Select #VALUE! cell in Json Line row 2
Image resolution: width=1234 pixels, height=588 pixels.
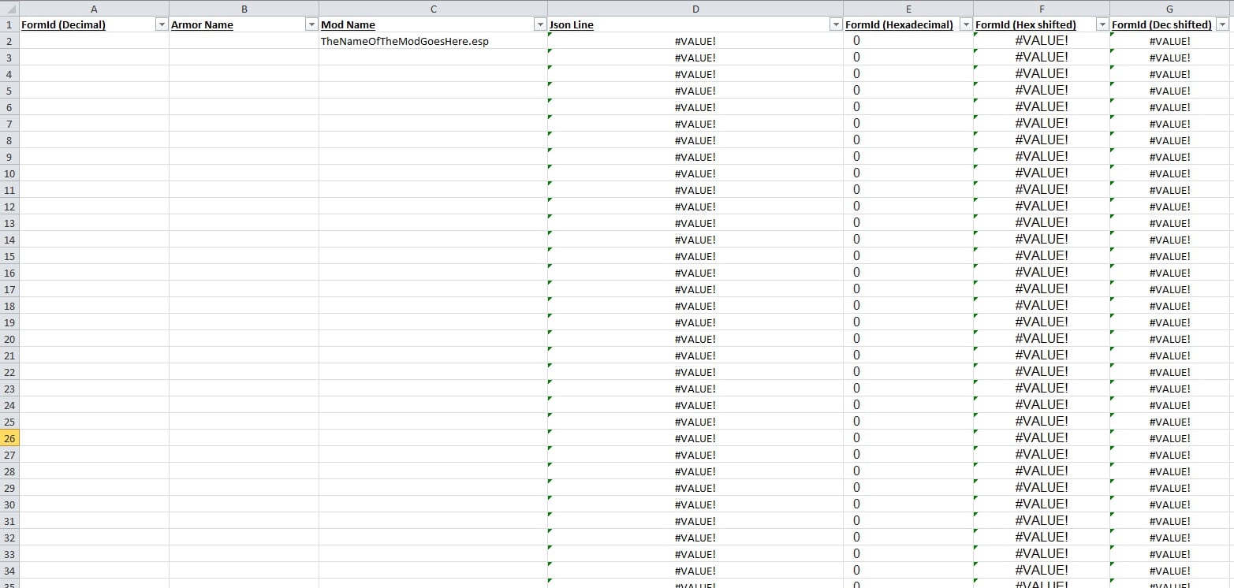(x=695, y=41)
